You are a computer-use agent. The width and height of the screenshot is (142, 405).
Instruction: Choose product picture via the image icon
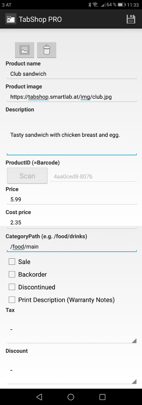(25, 50)
